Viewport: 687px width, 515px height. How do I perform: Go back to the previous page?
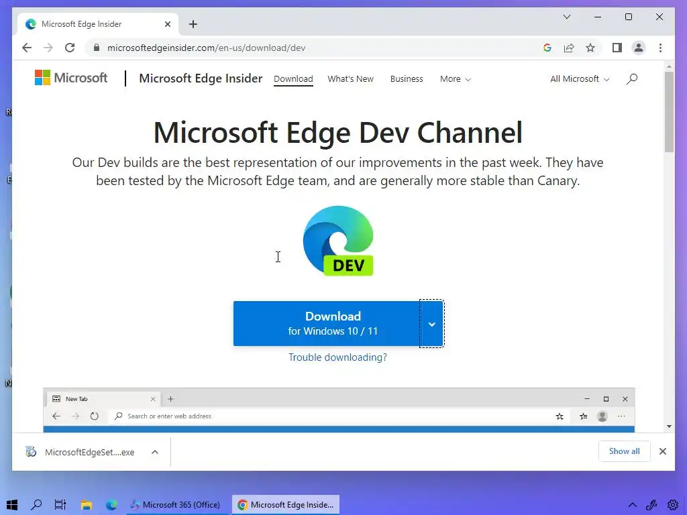[27, 48]
